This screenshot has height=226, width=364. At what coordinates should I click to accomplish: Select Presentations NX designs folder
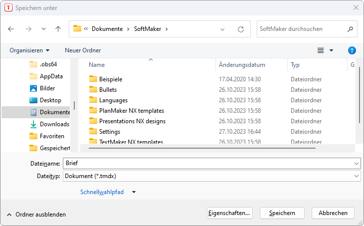tap(132, 121)
